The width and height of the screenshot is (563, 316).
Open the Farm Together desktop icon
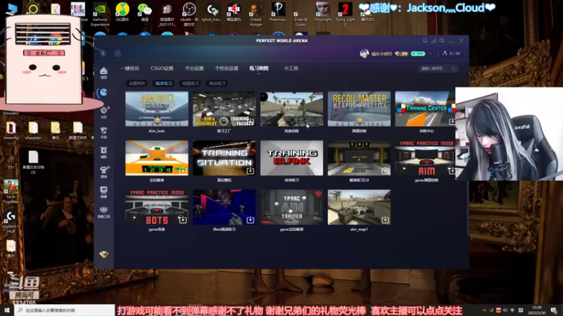tap(11, 192)
